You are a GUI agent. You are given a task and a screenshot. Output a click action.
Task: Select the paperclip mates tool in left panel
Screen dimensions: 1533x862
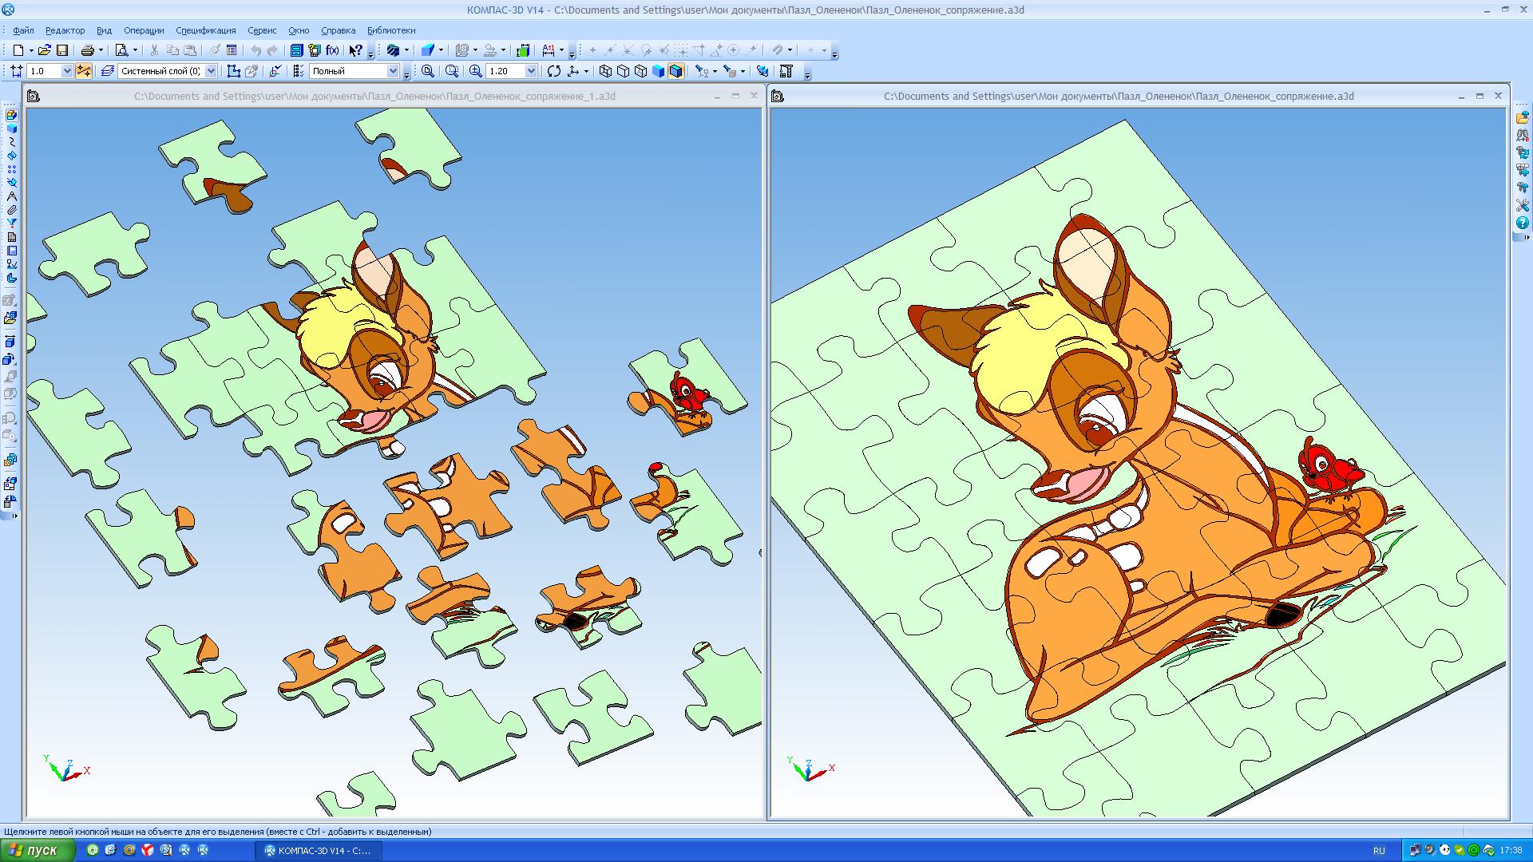click(12, 210)
